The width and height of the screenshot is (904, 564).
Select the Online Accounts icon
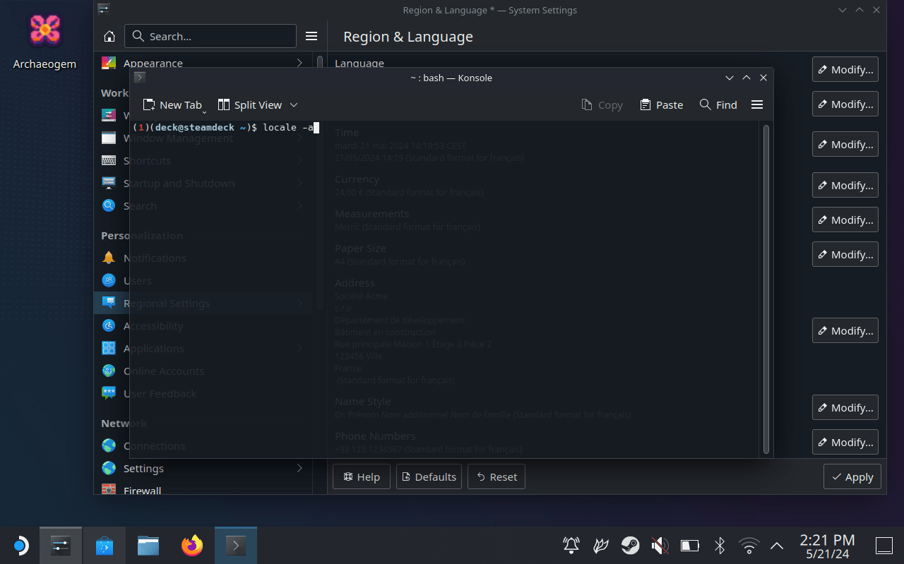109,371
